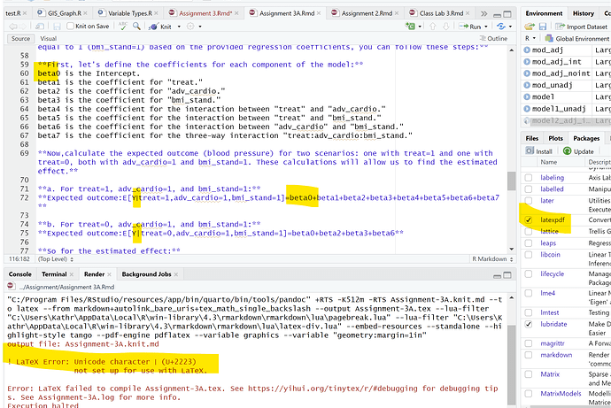611x408 pixels.
Task: Open R language dropdown in Environment
Action: tap(530, 38)
